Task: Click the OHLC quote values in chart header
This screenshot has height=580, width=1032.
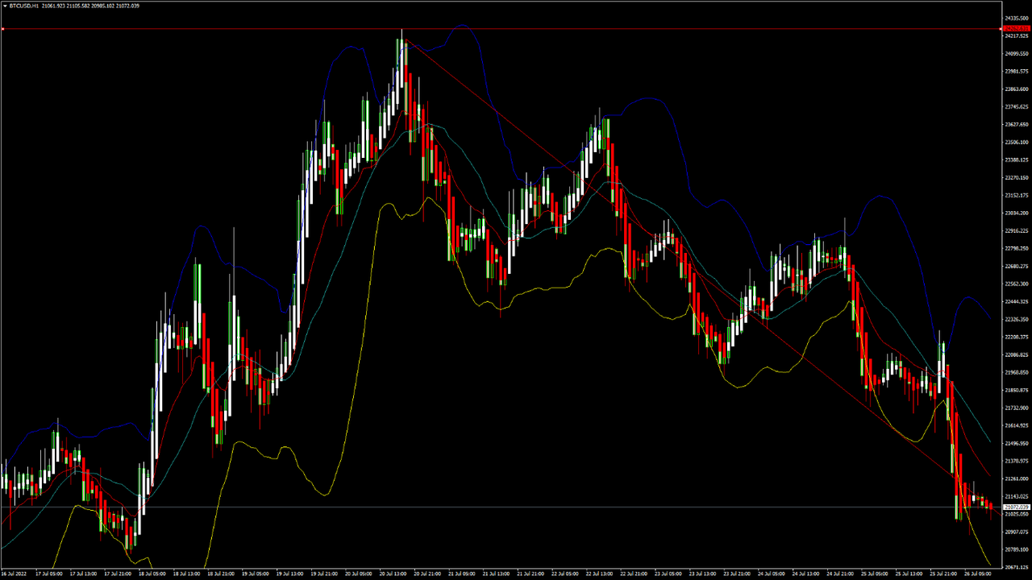Action: 90,6
